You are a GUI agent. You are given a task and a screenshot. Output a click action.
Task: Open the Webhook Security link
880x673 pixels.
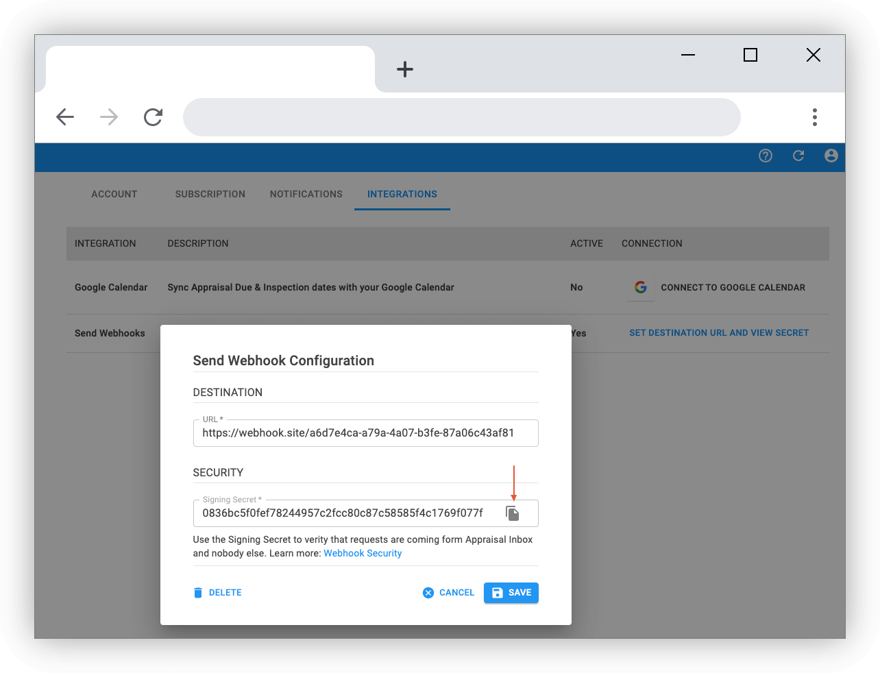(363, 553)
